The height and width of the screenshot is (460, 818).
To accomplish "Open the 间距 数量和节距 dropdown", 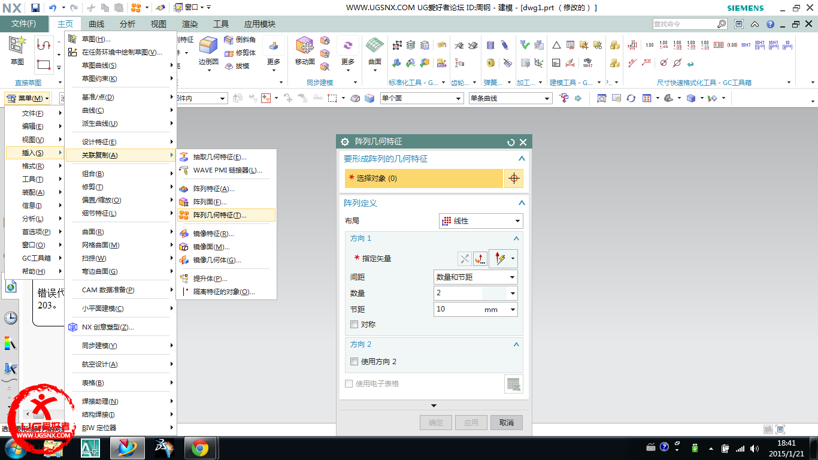I will [475, 277].
